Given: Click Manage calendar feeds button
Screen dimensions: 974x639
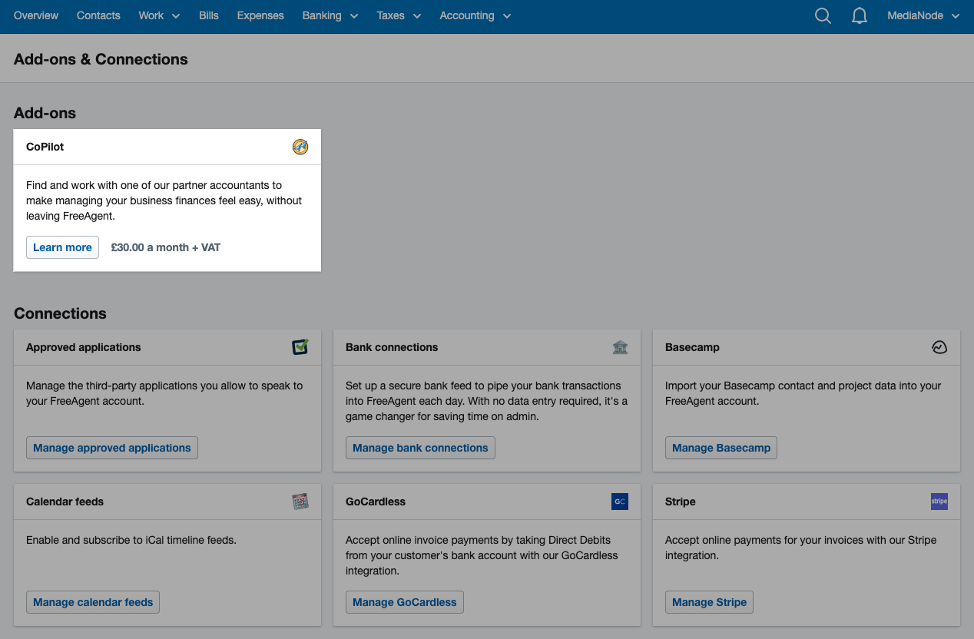Looking at the screenshot, I should pos(93,602).
